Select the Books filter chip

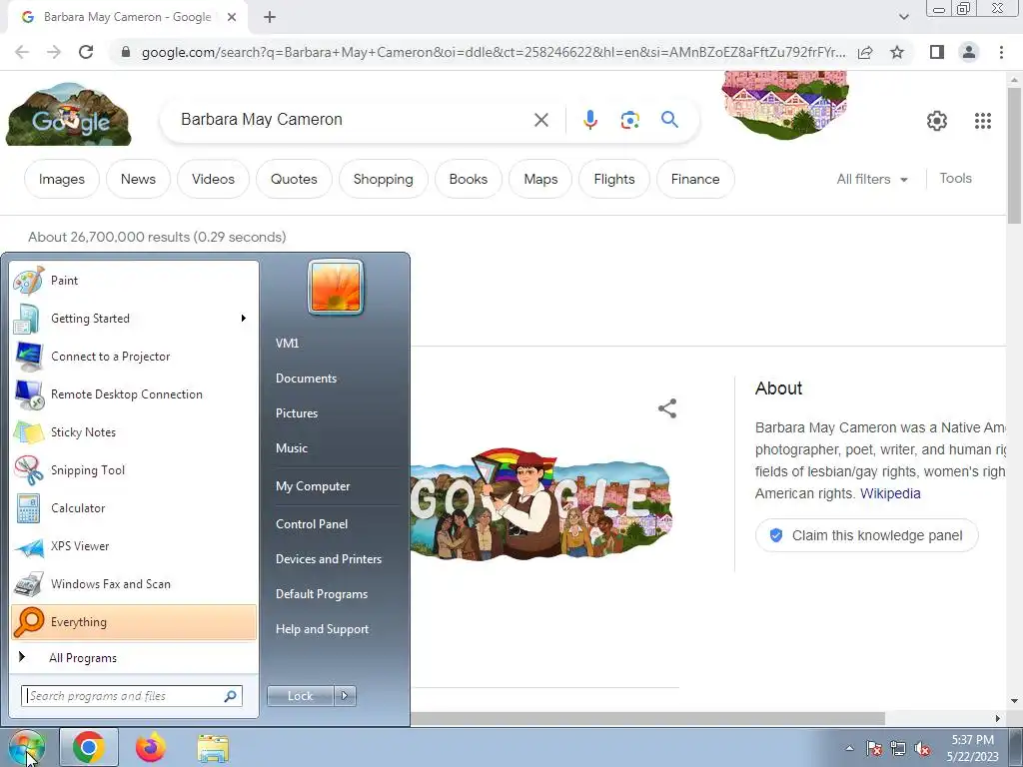469,179
